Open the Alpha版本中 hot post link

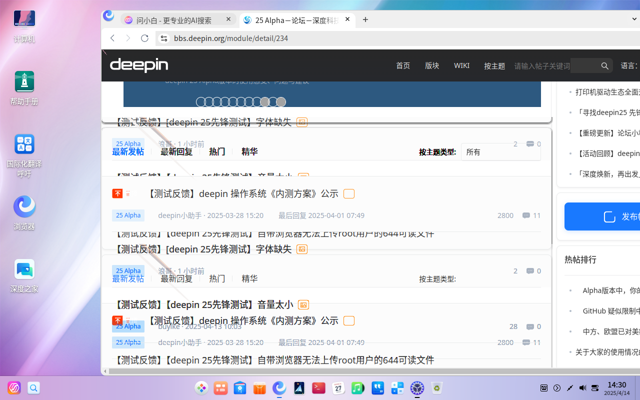pos(611,290)
